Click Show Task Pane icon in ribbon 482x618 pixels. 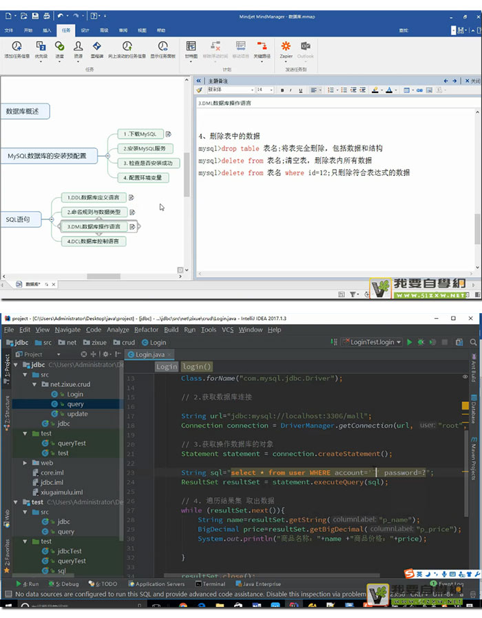[x=163, y=46]
